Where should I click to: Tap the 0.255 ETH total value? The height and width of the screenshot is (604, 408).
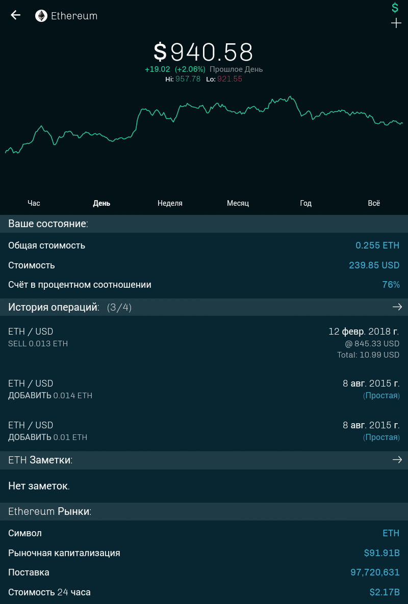(377, 245)
